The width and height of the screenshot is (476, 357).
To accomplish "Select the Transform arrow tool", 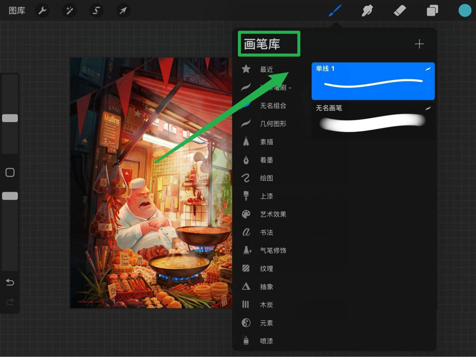I will (123, 10).
